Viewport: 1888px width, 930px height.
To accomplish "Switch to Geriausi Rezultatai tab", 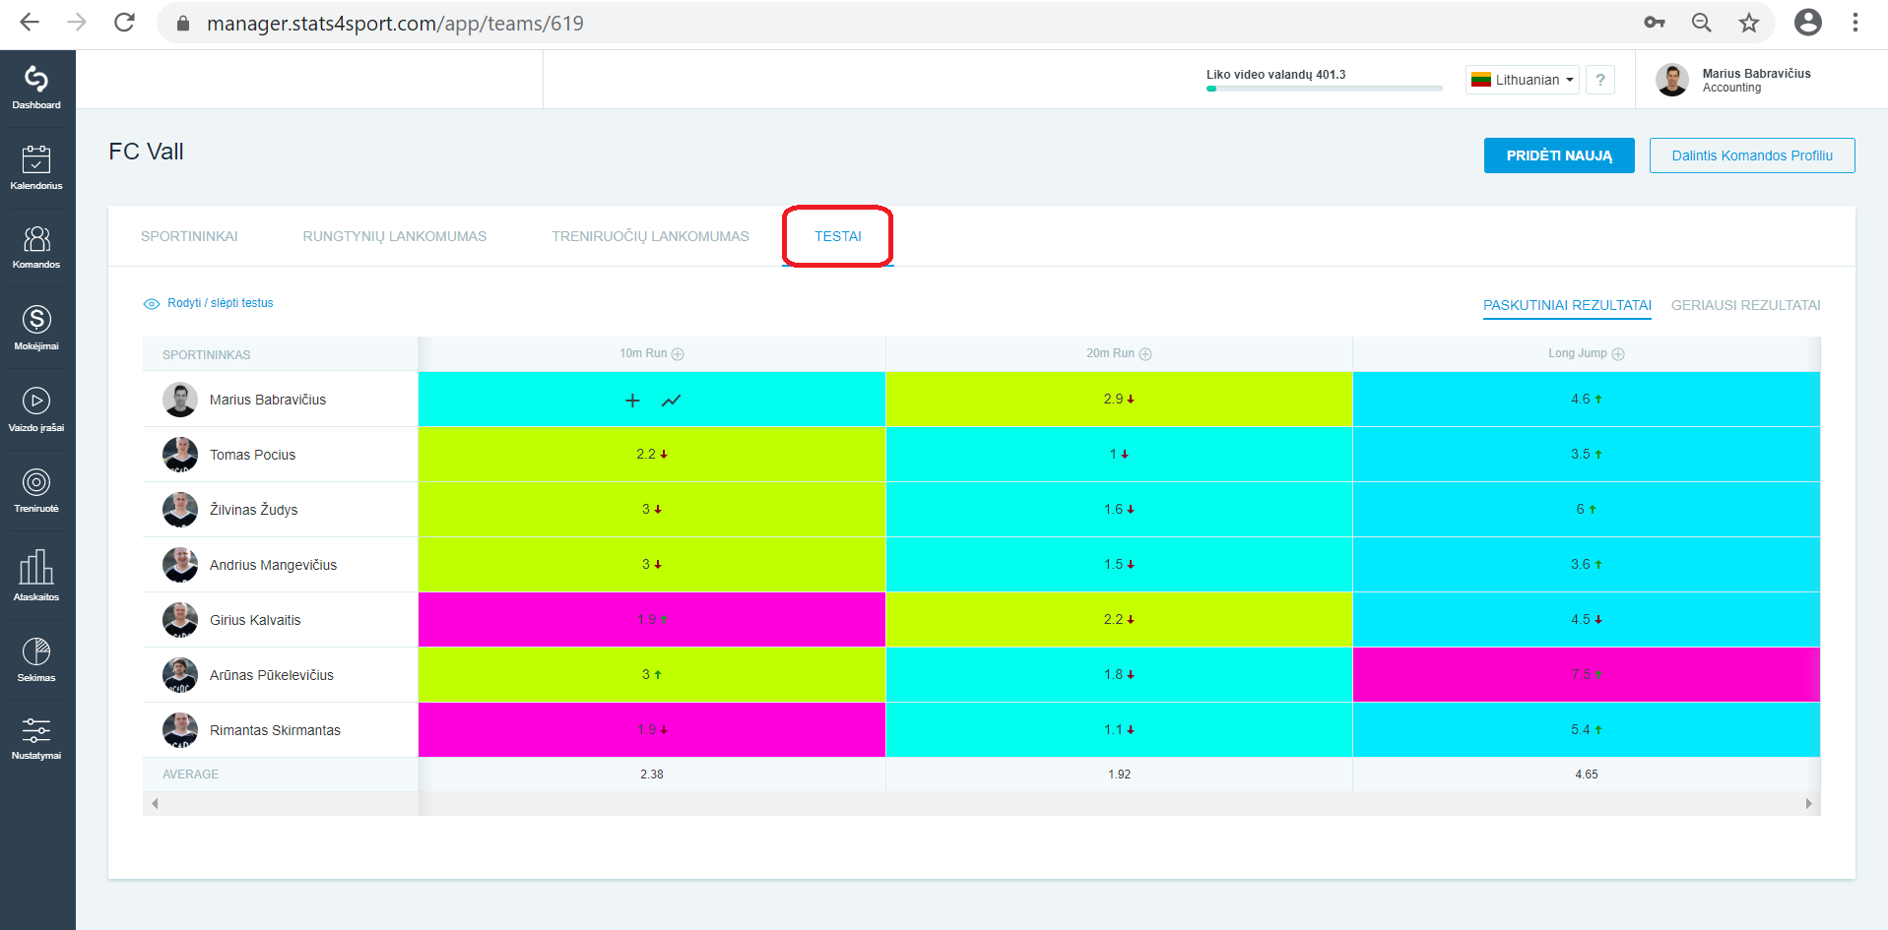I will click(x=1745, y=305).
